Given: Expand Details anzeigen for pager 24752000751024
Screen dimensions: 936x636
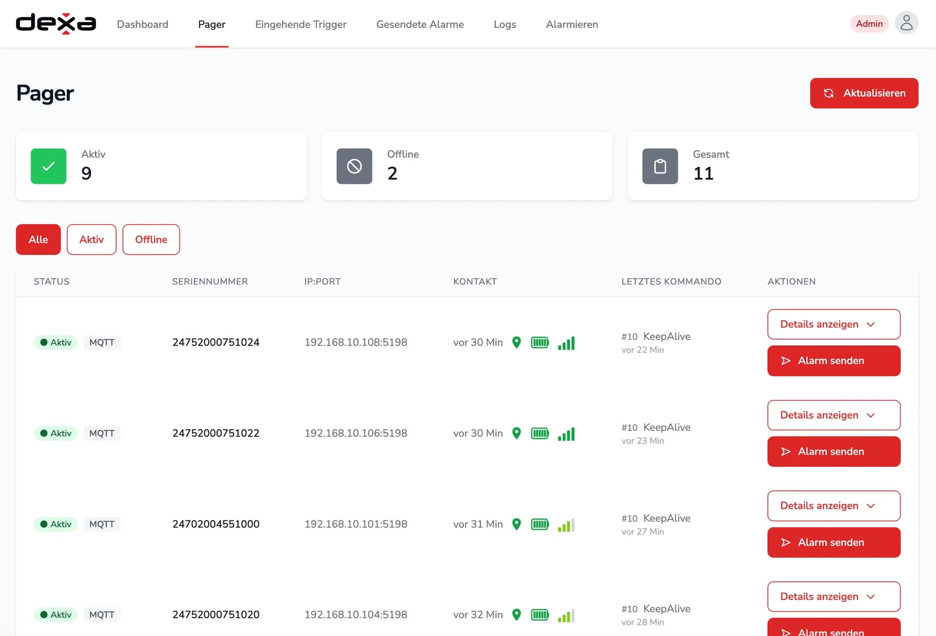Looking at the screenshot, I should (833, 324).
